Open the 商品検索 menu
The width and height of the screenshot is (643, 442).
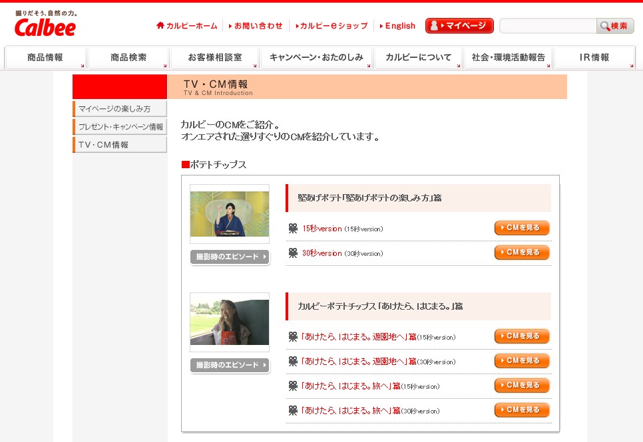(128, 57)
